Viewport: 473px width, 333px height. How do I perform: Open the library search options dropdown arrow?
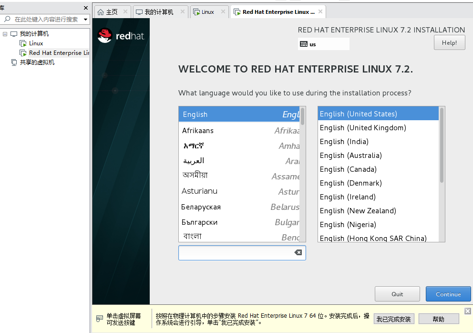click(x=85, y=19)
